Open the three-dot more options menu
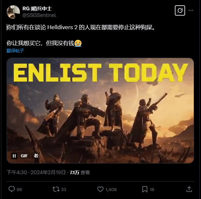Screen dimensions: 201x199 [191, 10]
